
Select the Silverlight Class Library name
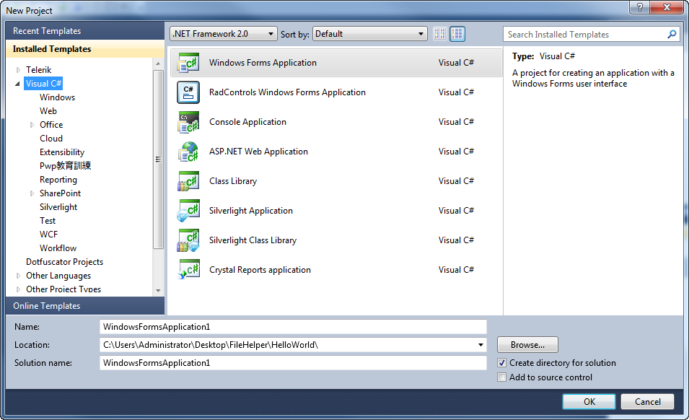click(253, 240)
